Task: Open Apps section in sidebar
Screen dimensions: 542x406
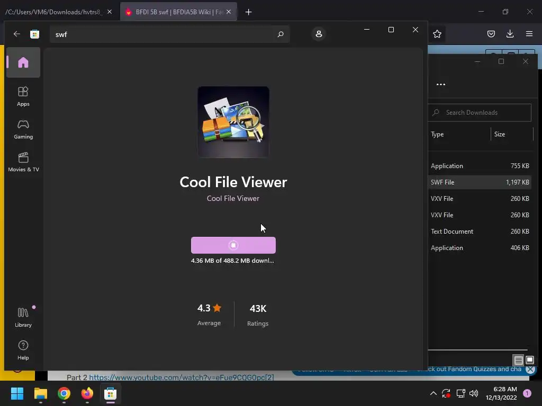Action: pos(23,96)
